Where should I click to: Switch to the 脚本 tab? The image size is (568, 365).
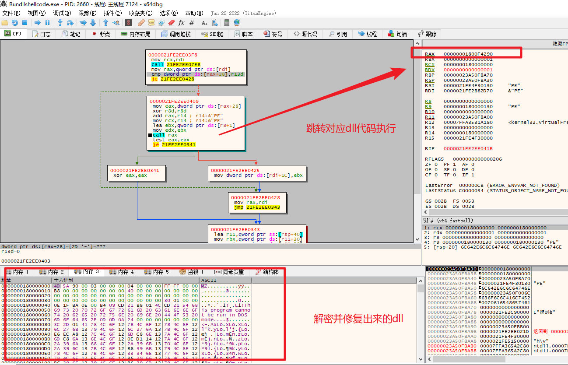click(x=243, y=34)
